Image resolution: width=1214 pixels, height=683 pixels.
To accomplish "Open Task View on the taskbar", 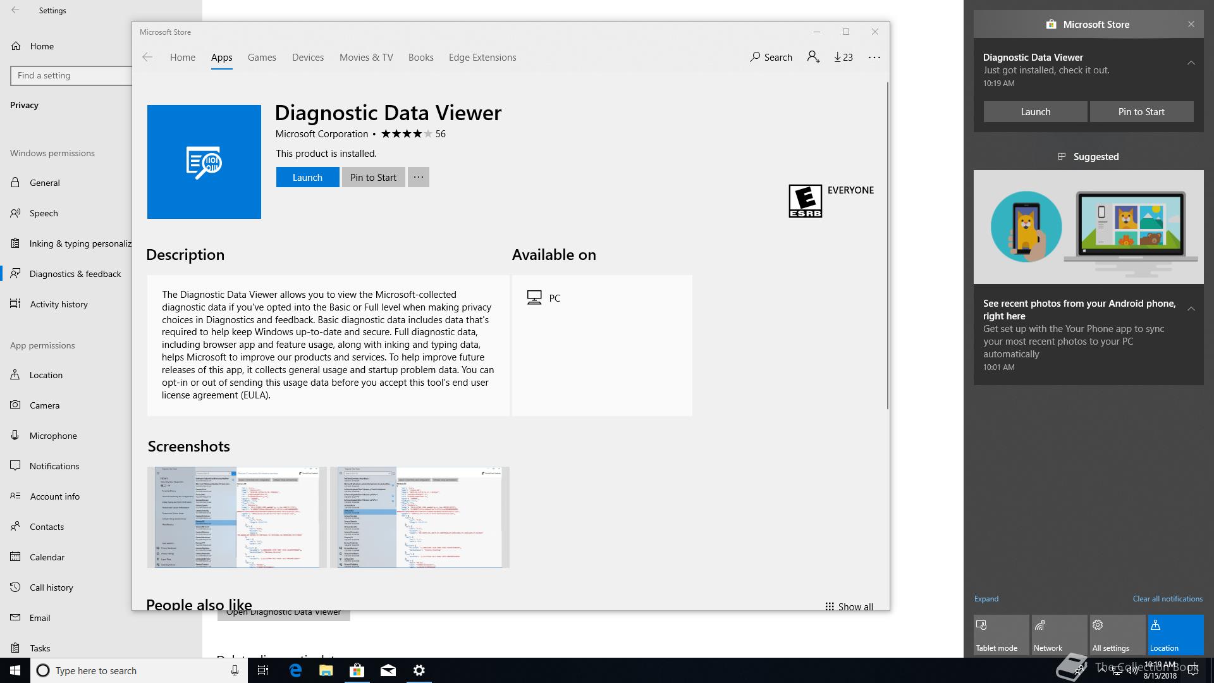I will point(263,670).
